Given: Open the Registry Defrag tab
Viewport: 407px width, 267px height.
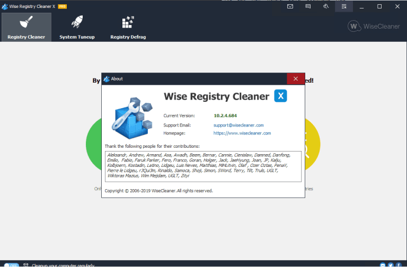Looking at the screenshot, I should (128, 27).
